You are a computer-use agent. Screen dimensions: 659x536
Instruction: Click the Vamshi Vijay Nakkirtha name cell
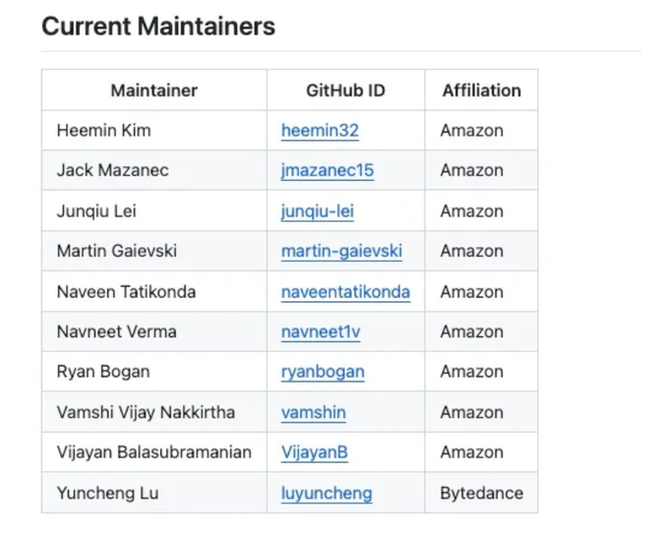click(x=146, y=412)
